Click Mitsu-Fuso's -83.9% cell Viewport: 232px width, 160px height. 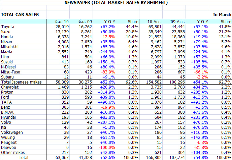click(x=108, y=72)
